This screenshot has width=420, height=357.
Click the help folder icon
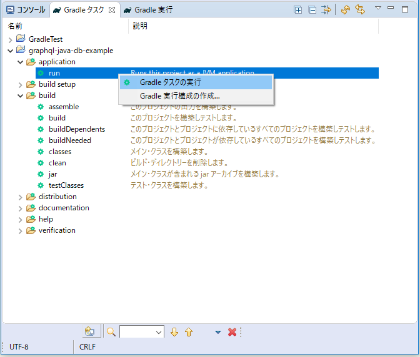31,218
